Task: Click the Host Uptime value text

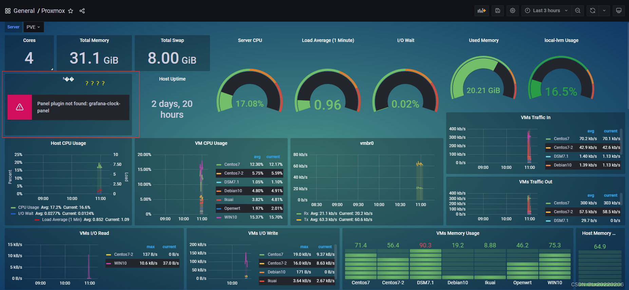Action: pyautogui.click(x=172, y=109)
